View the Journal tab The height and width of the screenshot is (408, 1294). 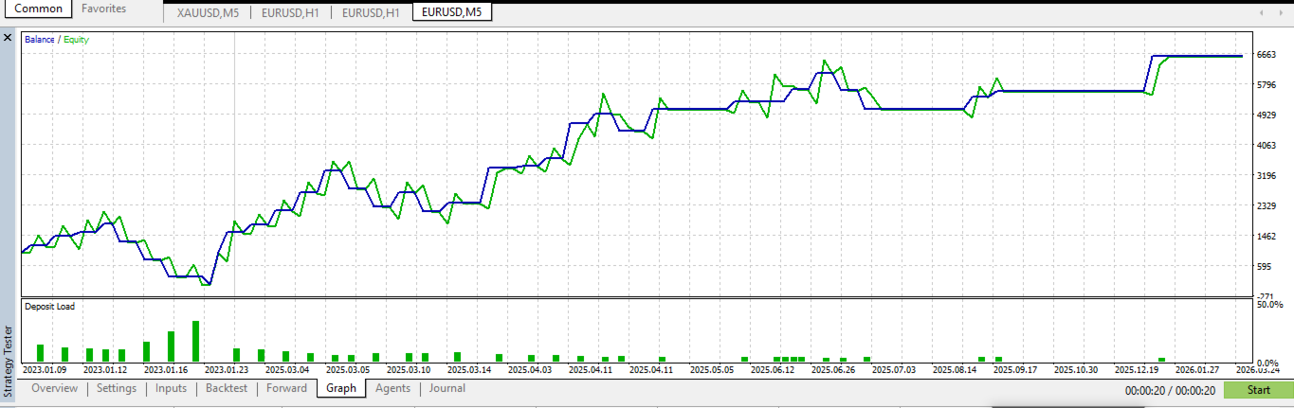pos(447,388)
